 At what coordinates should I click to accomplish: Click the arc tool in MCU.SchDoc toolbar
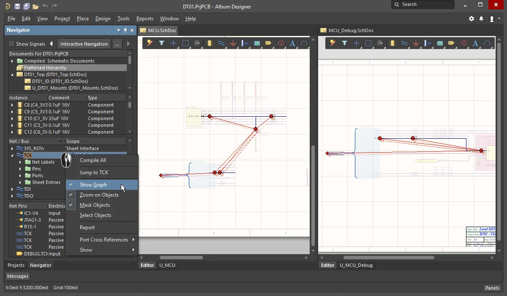(304, 43)
